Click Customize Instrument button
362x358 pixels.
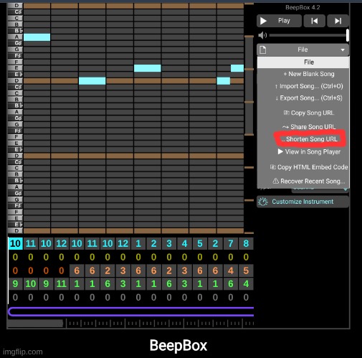303,202
